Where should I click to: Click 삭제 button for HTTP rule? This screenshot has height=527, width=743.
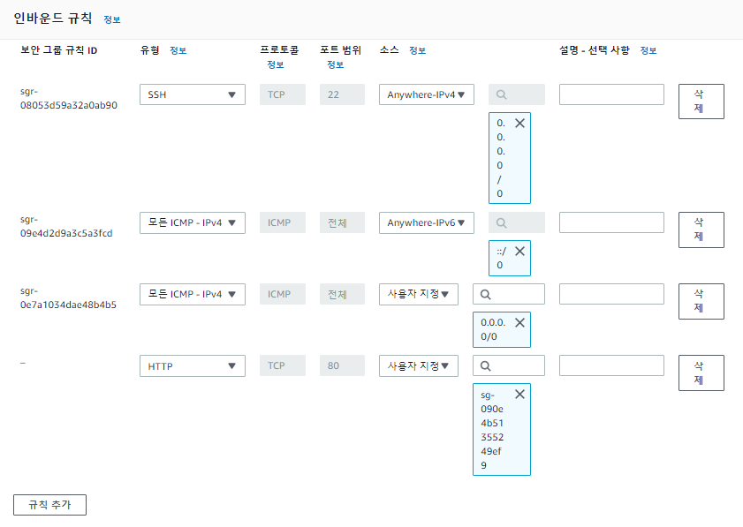(701, 373)
